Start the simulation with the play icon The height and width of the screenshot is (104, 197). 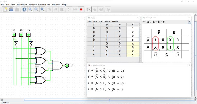69,9
